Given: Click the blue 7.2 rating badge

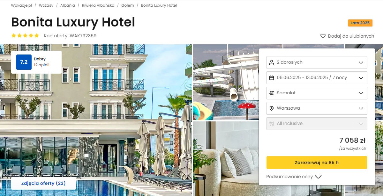Looking at the screenshot, I should click(24, 62).
